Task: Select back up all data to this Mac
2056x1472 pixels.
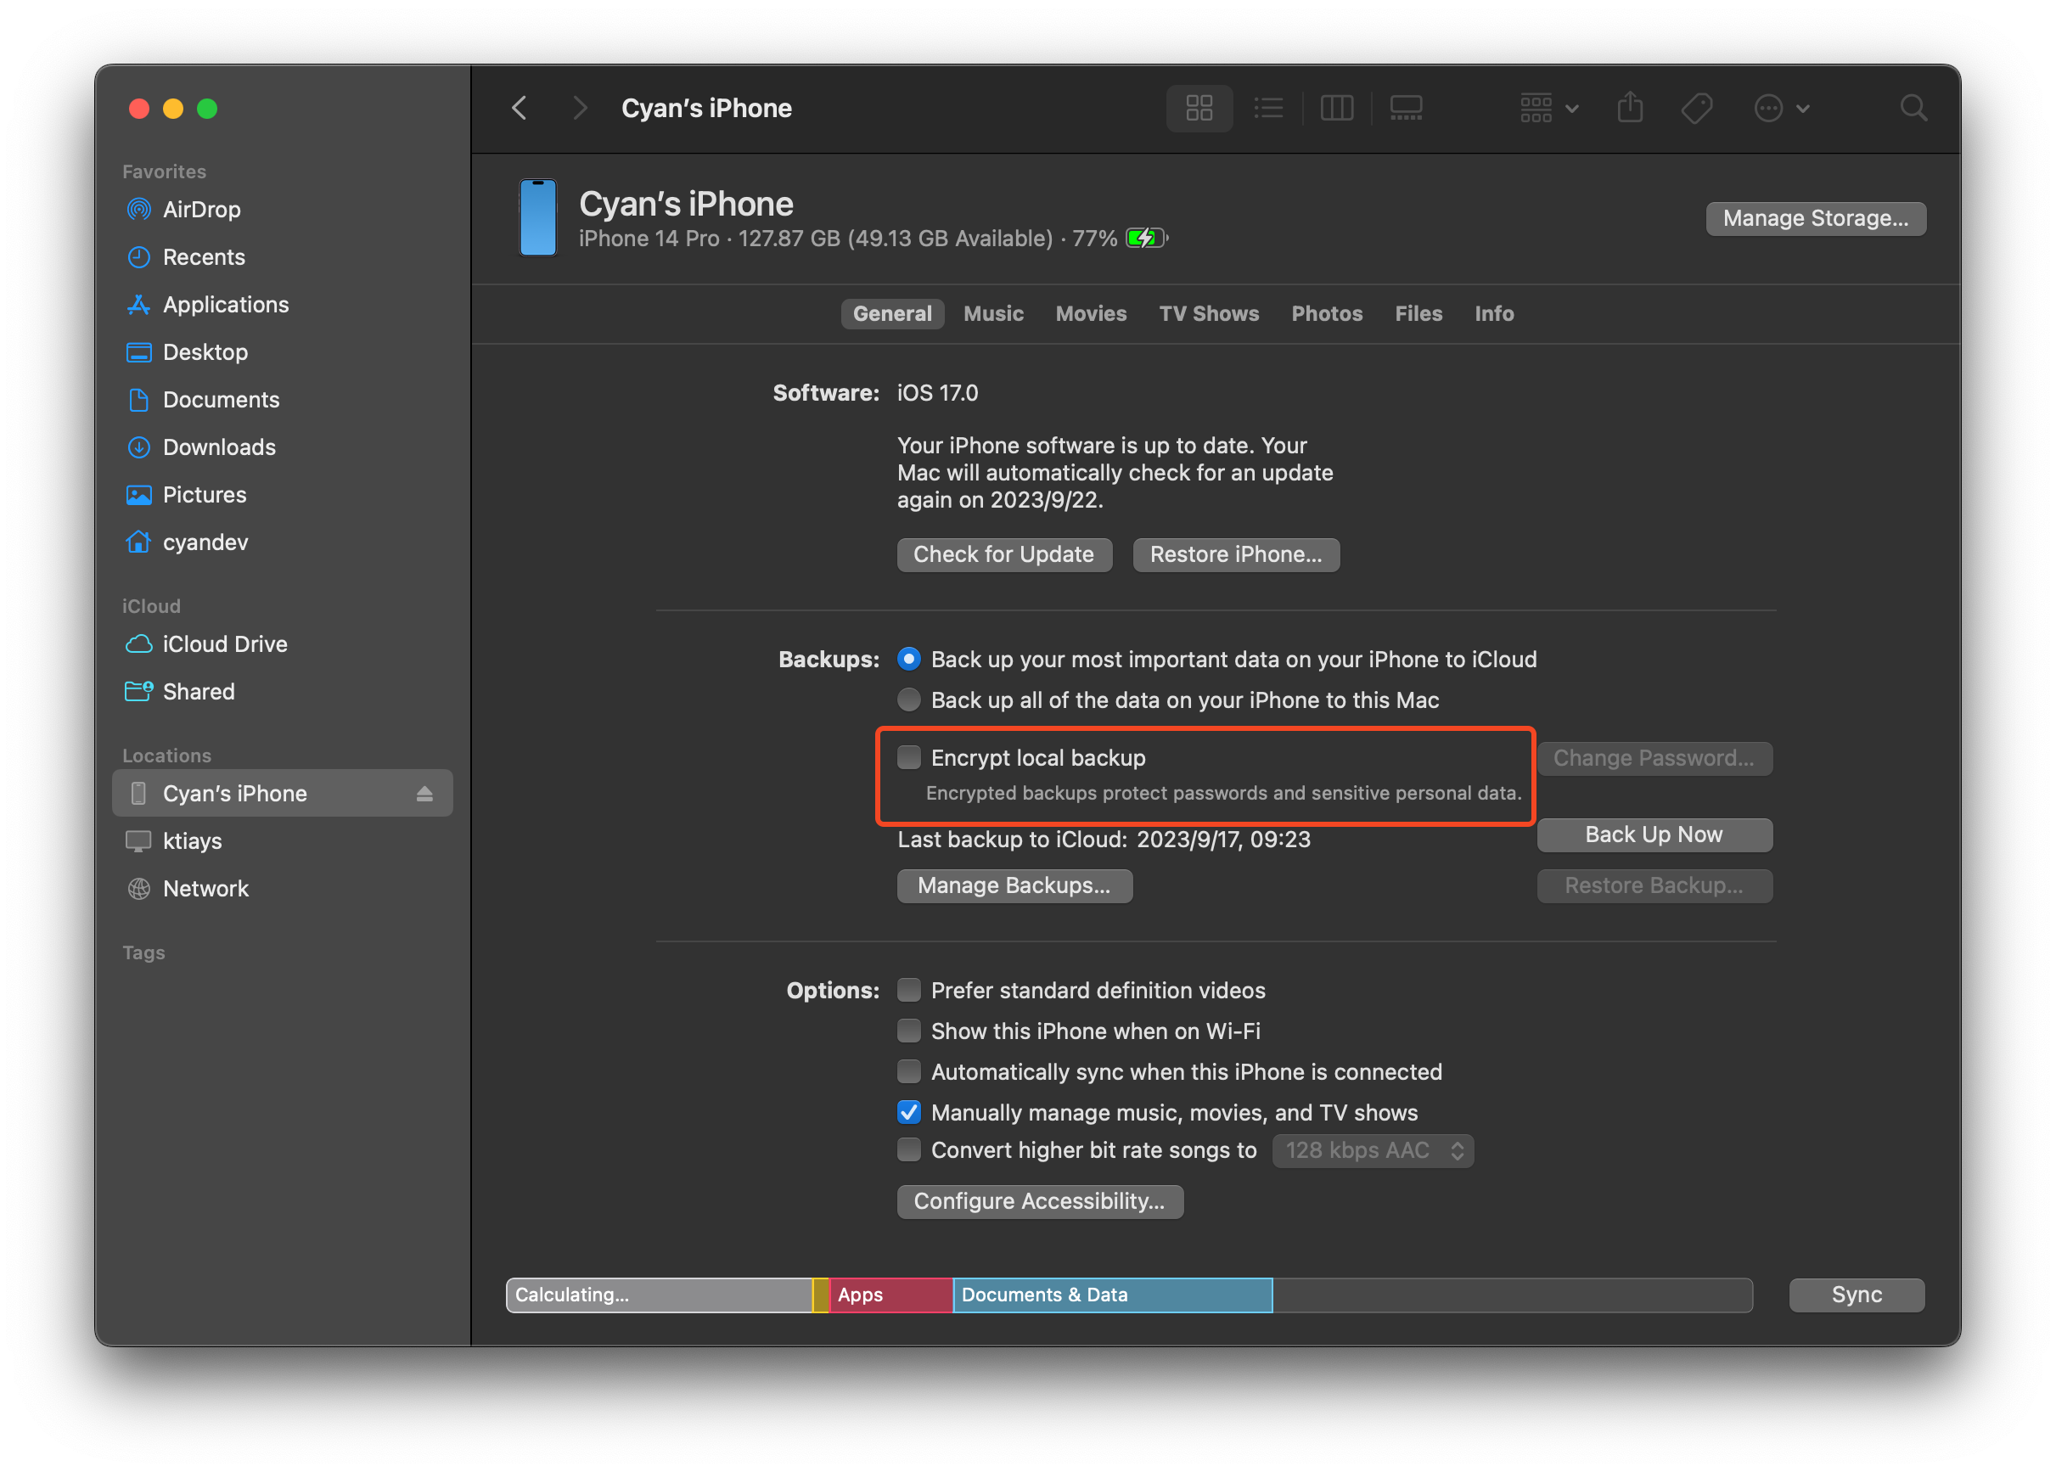Action: (909, 699)
